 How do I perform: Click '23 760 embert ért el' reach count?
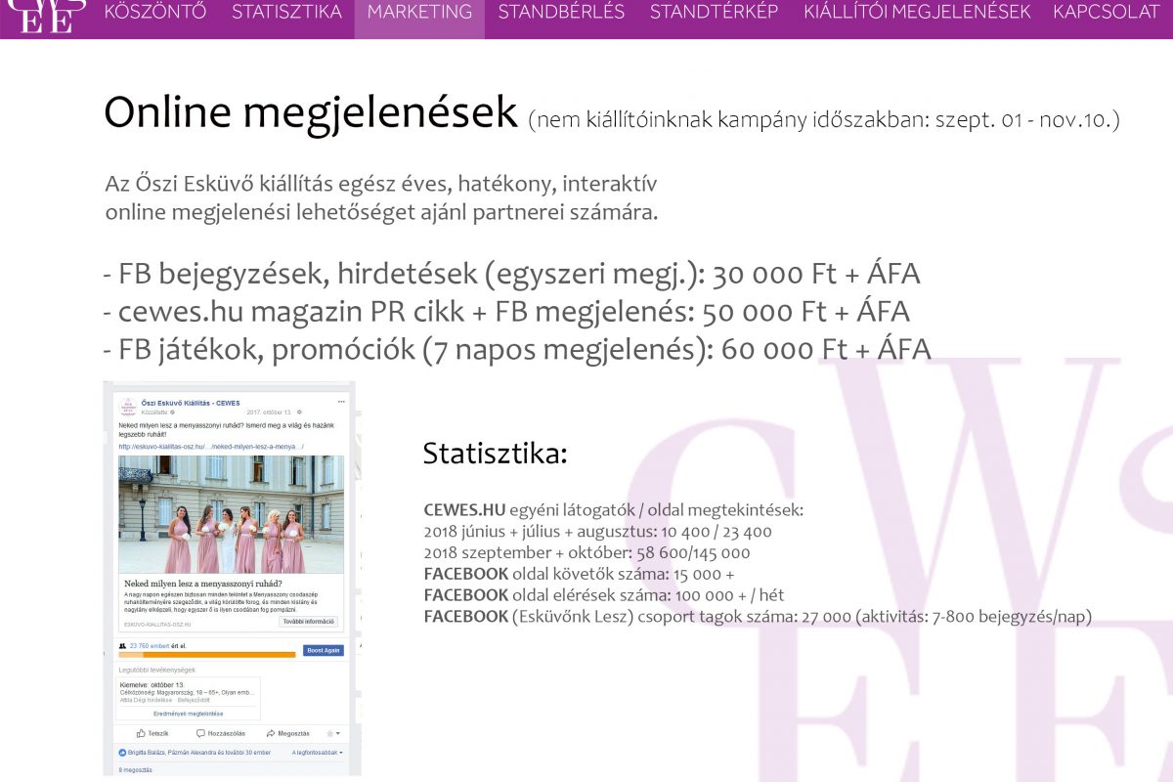tap(157, 646)
